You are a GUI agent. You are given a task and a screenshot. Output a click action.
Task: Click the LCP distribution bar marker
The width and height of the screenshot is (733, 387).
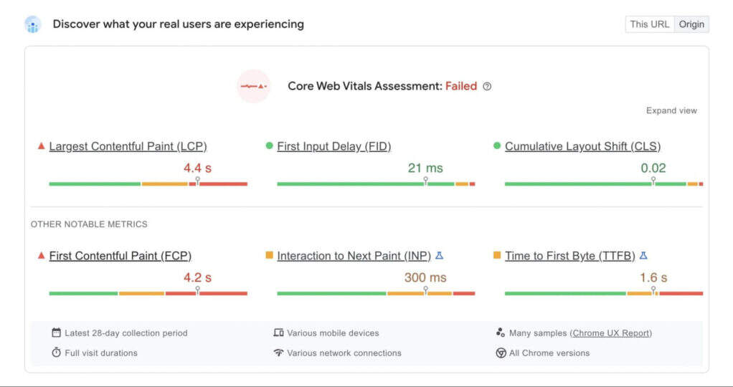(x=197, y=181)
